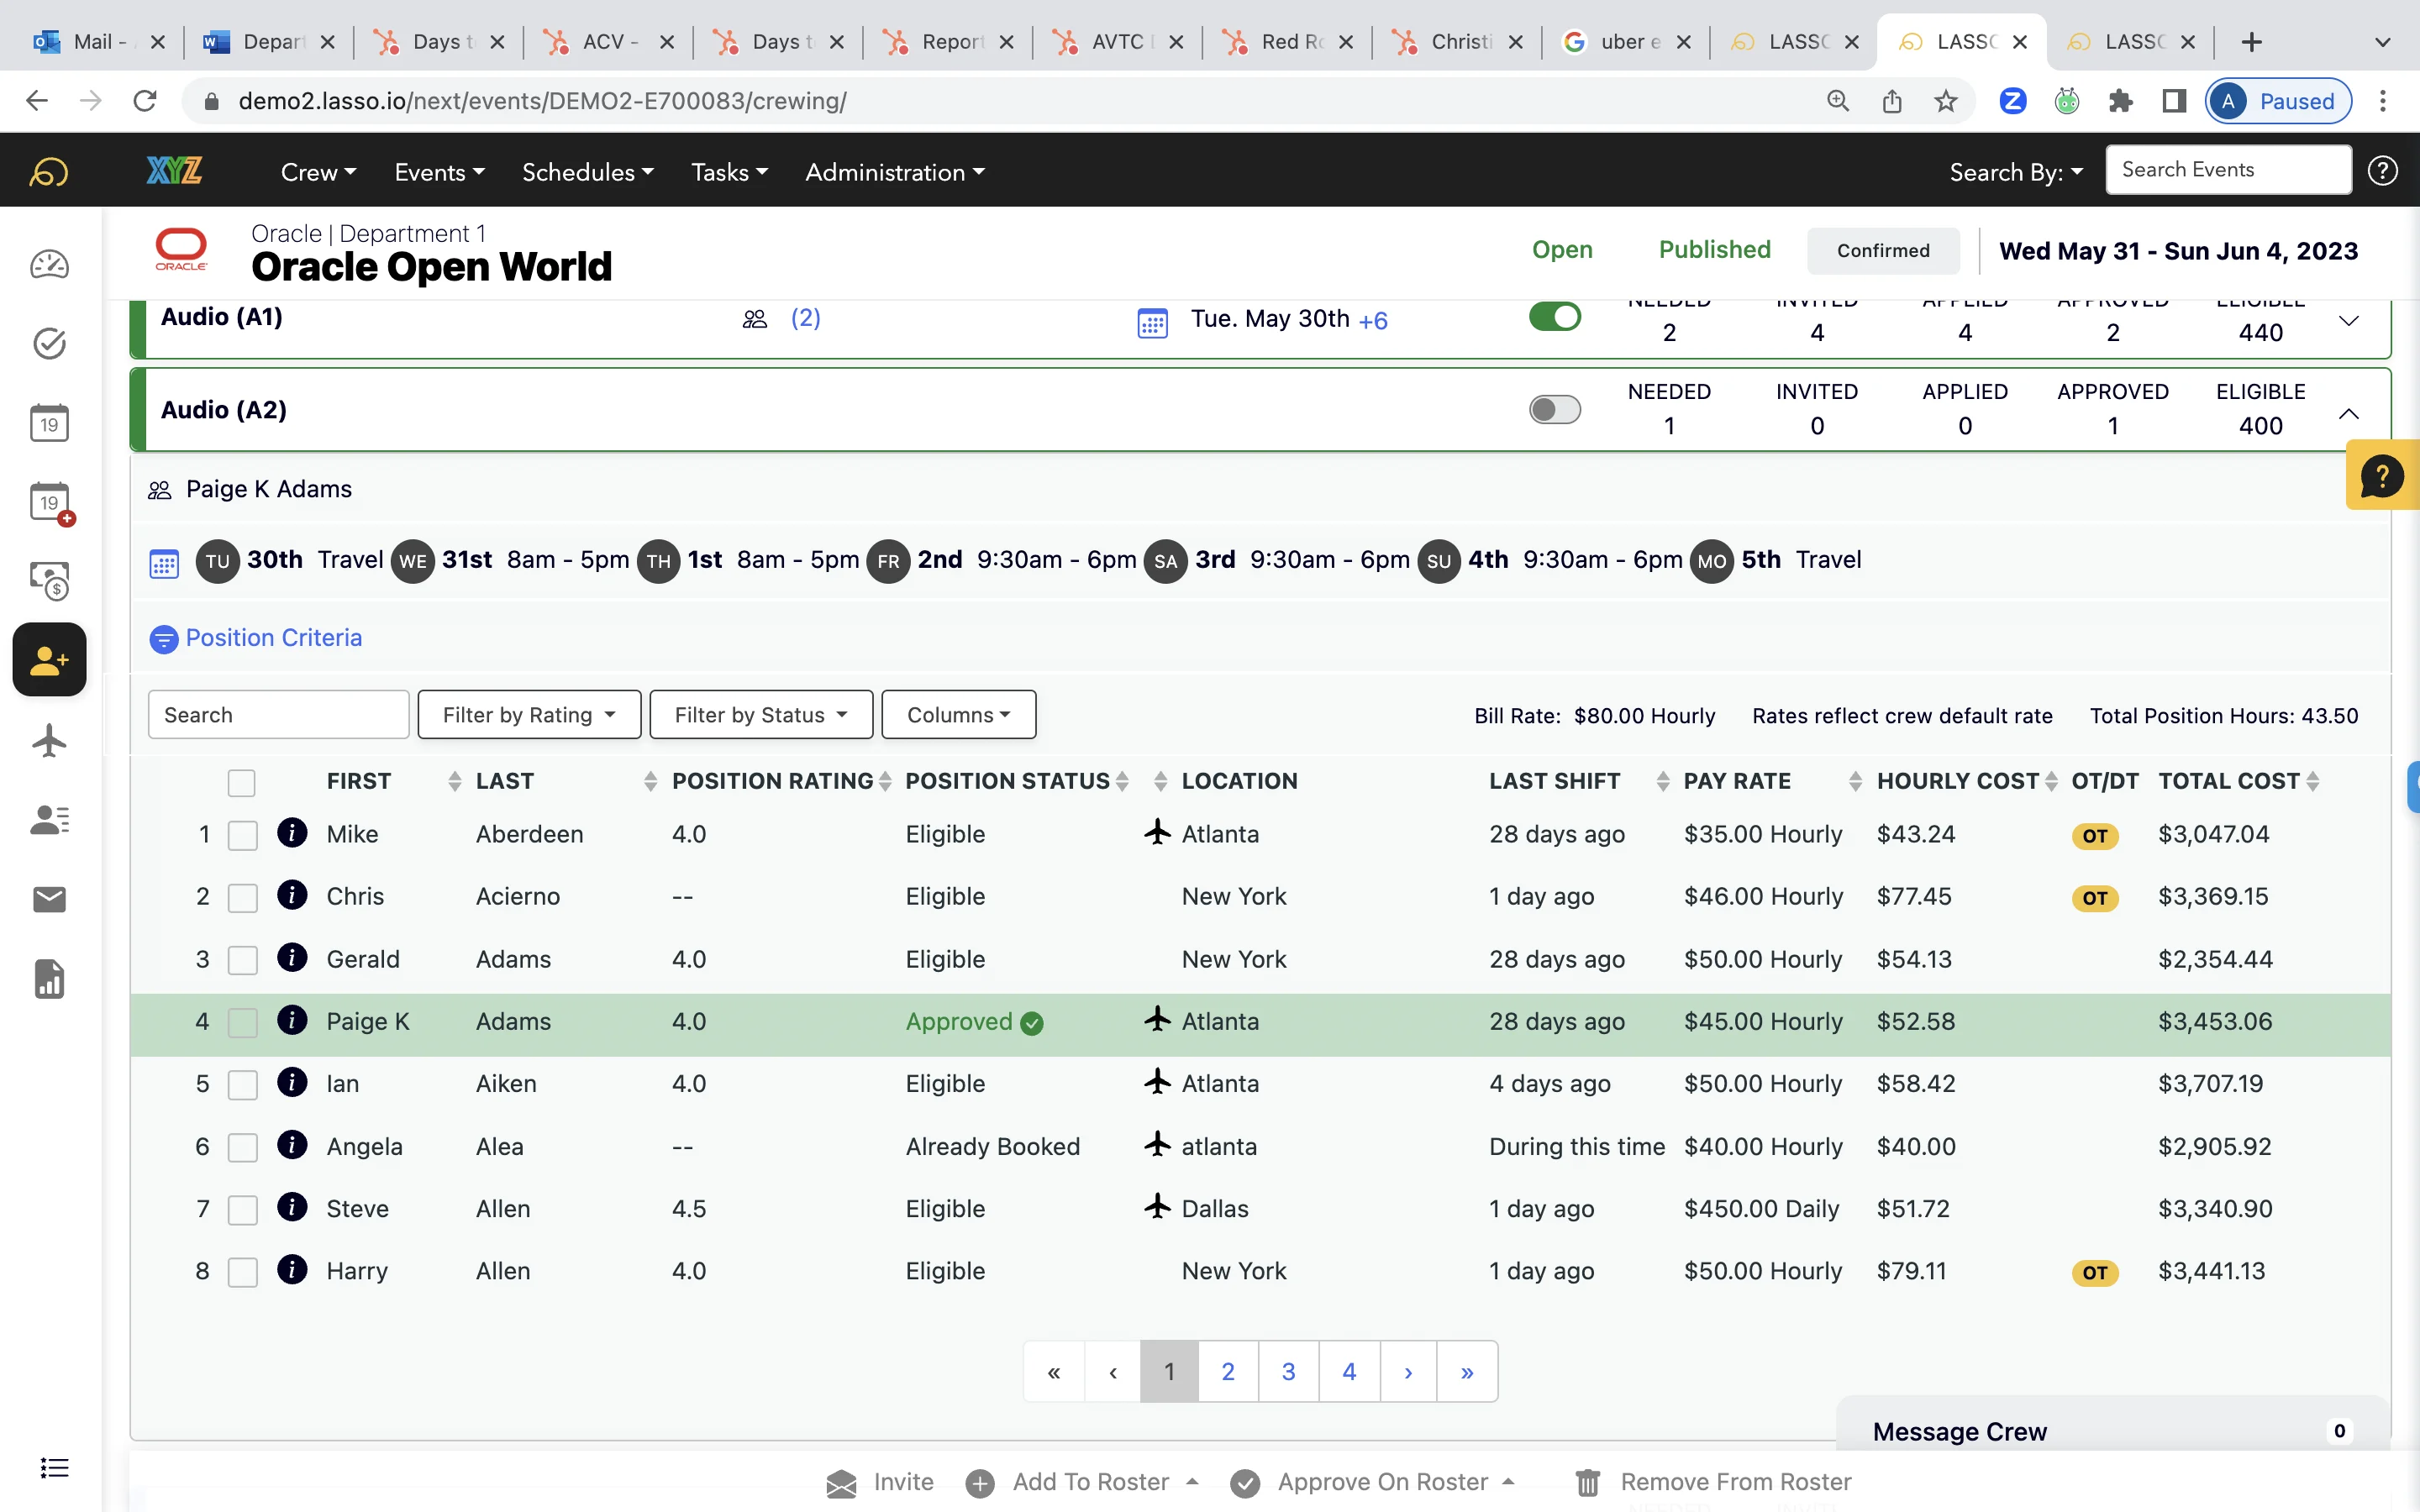Click the Position Criteria link

[273, 638]
